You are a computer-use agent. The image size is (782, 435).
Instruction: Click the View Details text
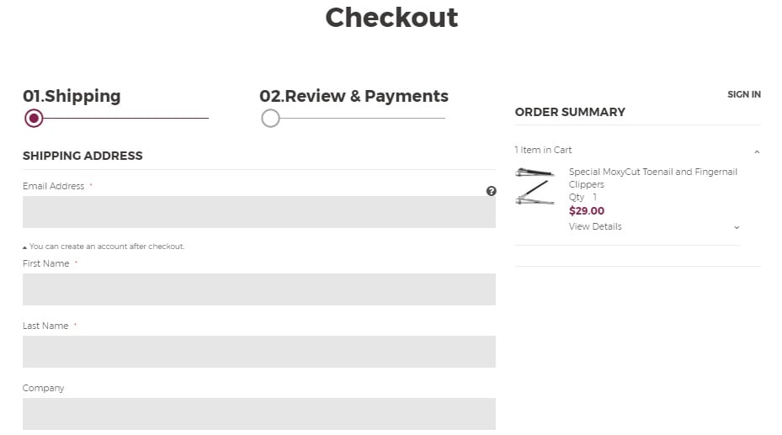595,226
